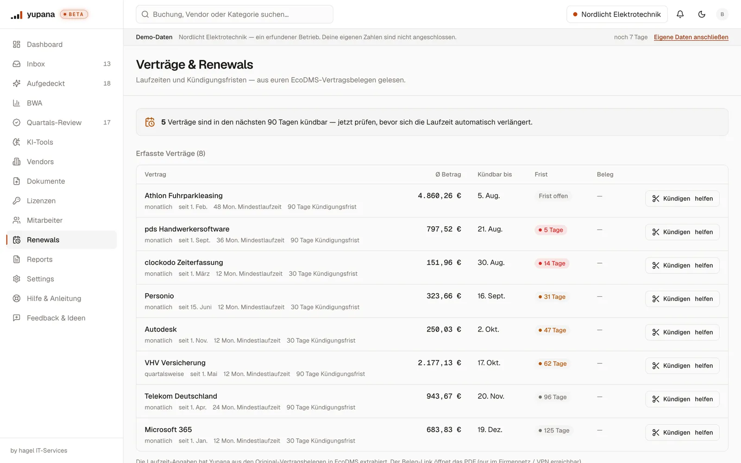Click the 31 Tage deadline badge
This screenshot has height=463, width=741.
[552, 297]
